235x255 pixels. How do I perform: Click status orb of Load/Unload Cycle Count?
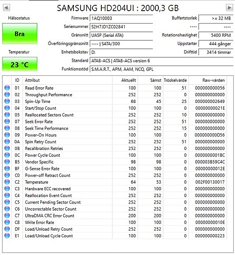click(7, 235)
